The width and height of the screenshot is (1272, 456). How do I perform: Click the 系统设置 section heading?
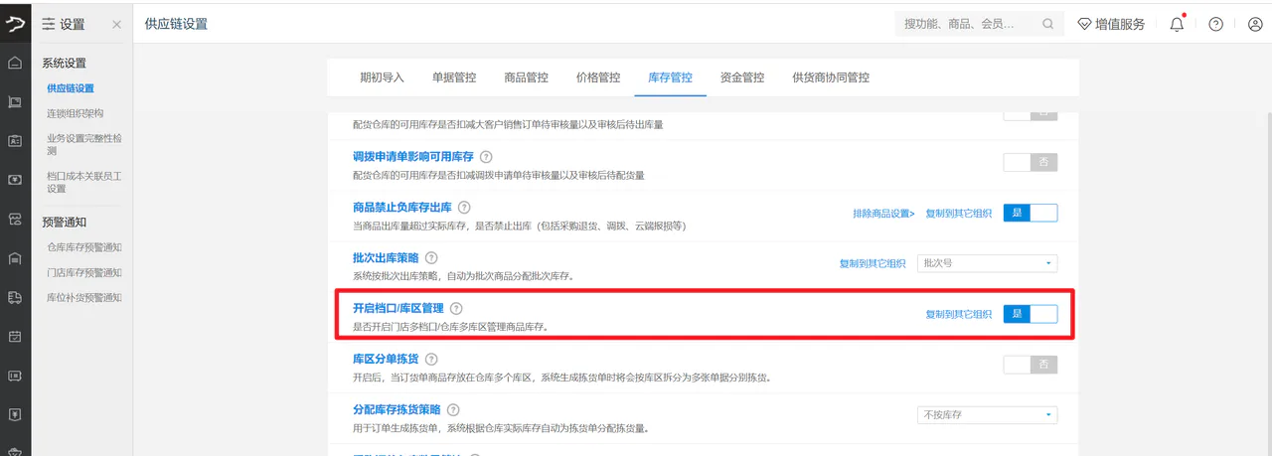64,63
